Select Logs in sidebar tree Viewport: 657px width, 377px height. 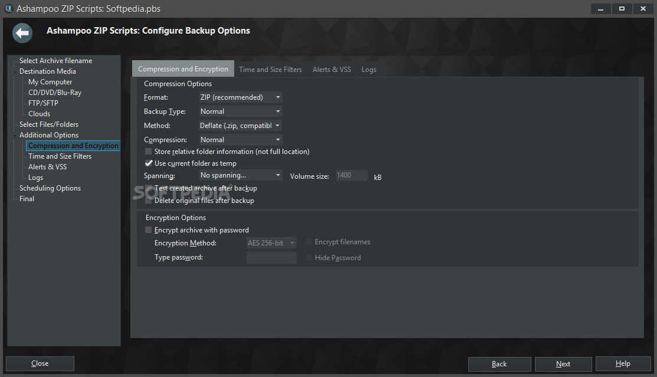click(x=35, y=178)
